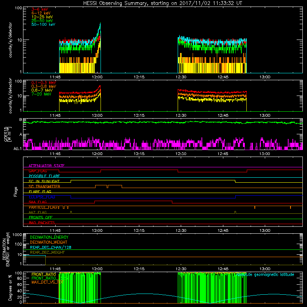Click the DECIMATION_ENERGY legend label
The height and width of the screenshot is (307, 307).
[49, 237]
